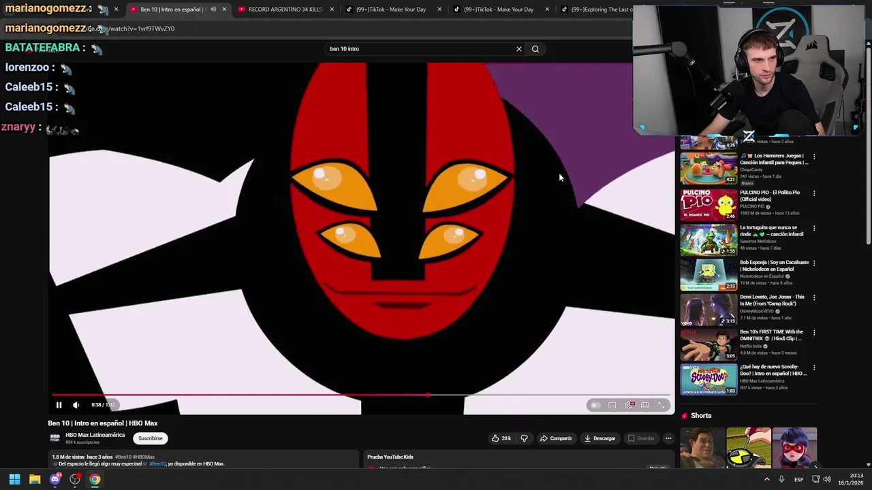The image size is (872, 490).
Task: Open the Ladybug Shorts thumbnail
Action: click(794, 448)
